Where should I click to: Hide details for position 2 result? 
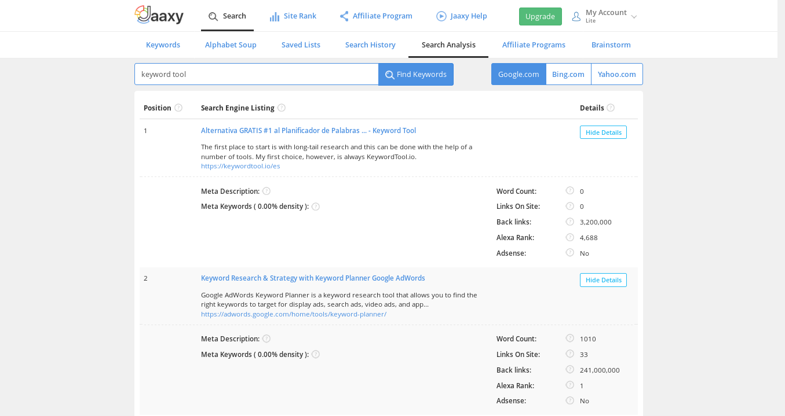pyautogui.click(x=603, y=280)
